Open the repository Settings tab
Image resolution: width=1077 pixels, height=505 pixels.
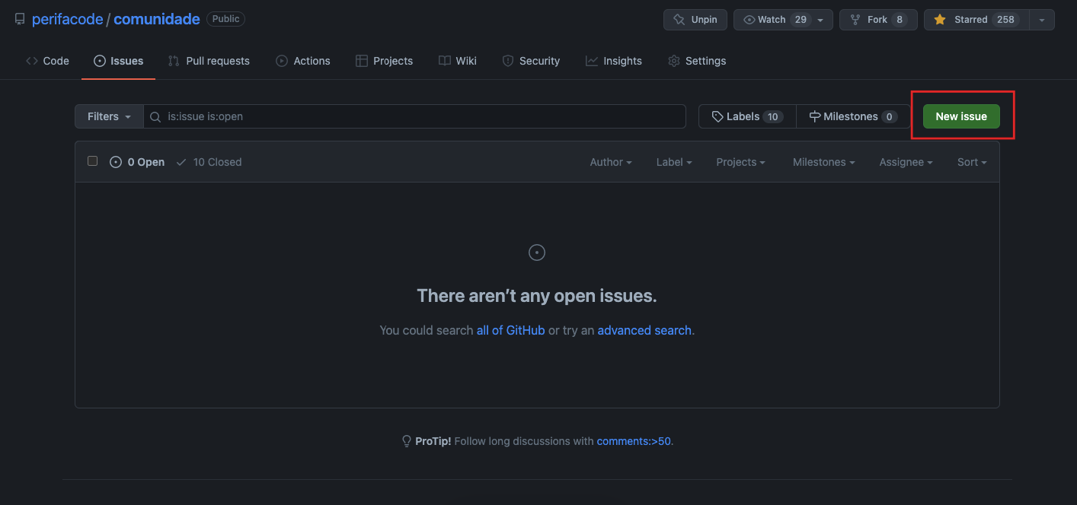697,61
